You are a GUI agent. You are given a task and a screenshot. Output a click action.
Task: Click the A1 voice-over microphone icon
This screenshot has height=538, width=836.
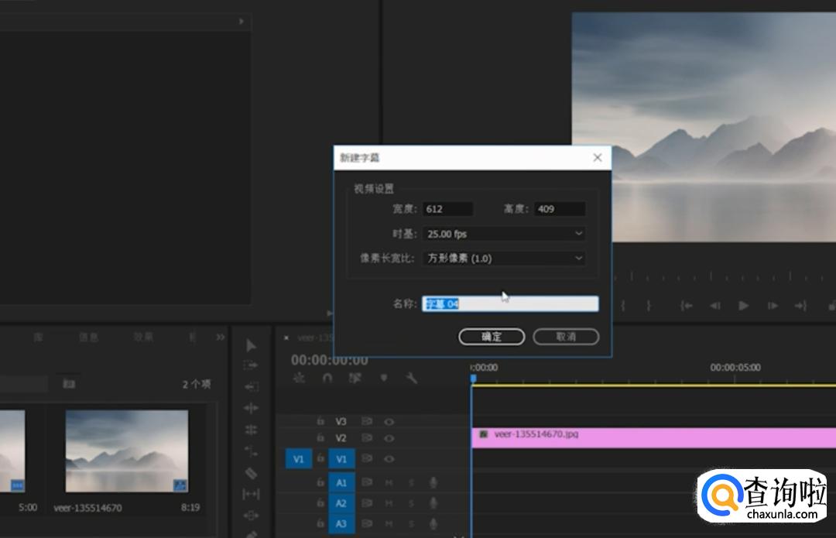pos(433,482)
